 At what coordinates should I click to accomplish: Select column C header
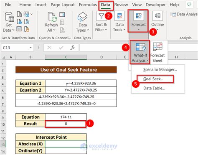tap(66, 57)
